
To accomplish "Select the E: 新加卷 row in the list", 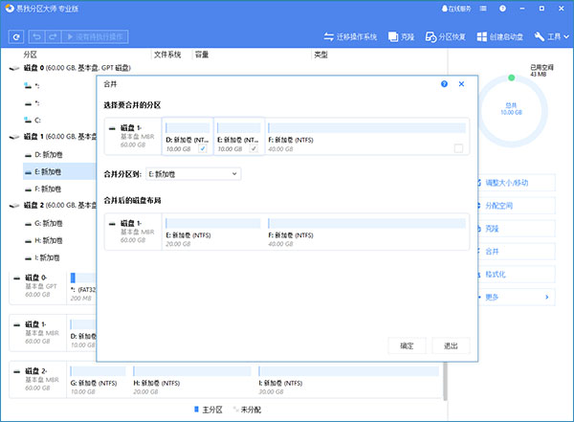I will coord(59,171).
